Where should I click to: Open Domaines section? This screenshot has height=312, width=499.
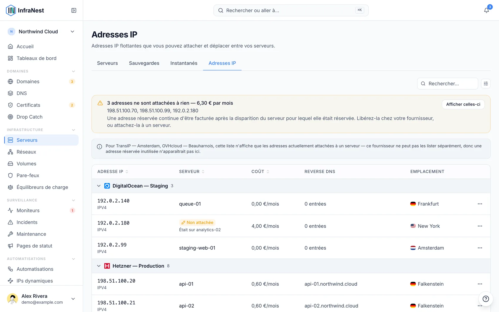41,81
